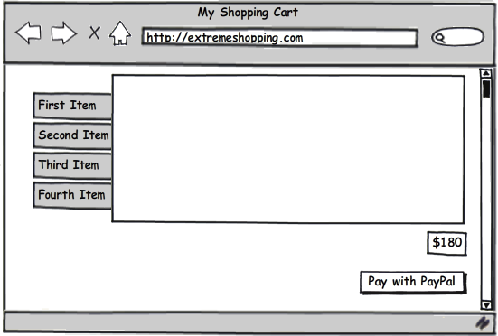Click the browser forward arrow
This screenshot has height=336, width=498.
click(64, 33)
